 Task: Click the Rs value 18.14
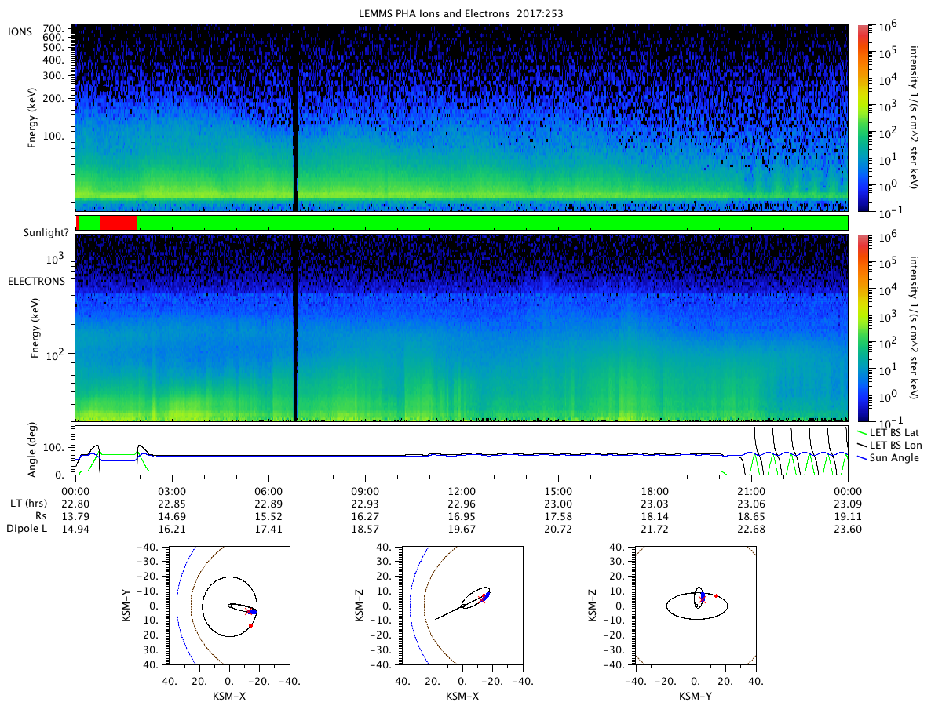655,516
